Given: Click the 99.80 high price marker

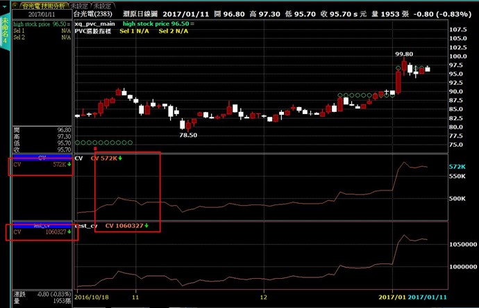Looking at the screenshot, I should [x=404, y=54].
